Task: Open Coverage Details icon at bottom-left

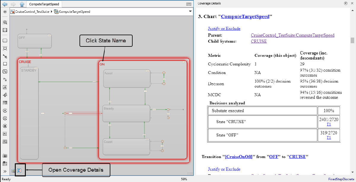Action: click(19, 170)
